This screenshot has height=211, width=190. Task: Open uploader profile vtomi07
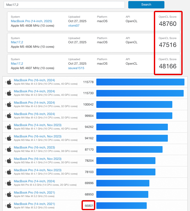pos(74,26)
